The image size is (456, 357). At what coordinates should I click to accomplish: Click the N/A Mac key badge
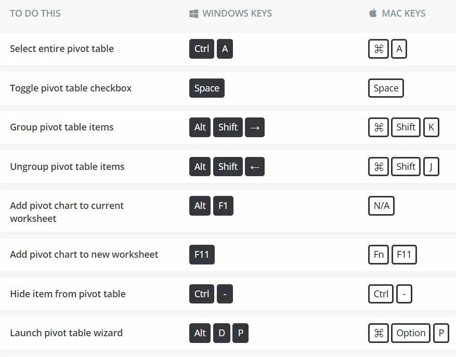381,206
